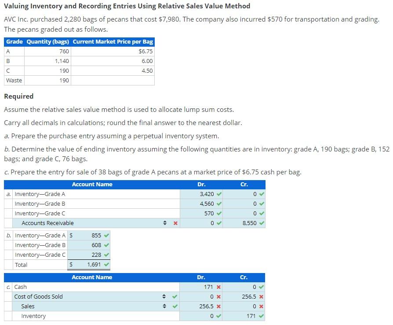The width and height of the screenshot is (393, 325).
Task: Click the Dr. column header in the bottom table
Action: [x=201, y=277]
